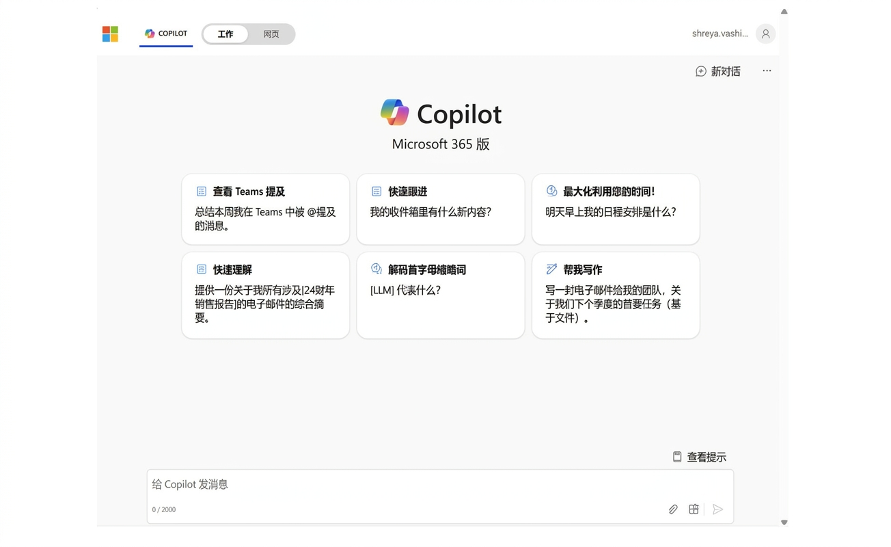Select the COPILOT tab
The width and height of the screenshot is (891, 547).
coord(166,34)
